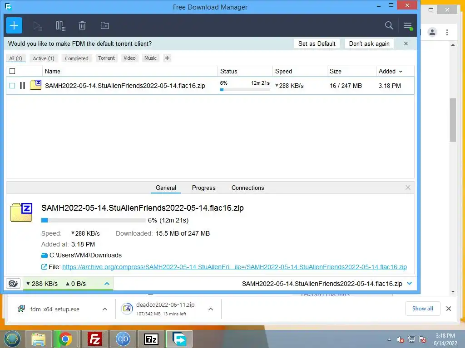The width and height of the screenshot is (465, 348).
Task: Click the Chrome scrollbar down arrow
Action: coord(453,292)
